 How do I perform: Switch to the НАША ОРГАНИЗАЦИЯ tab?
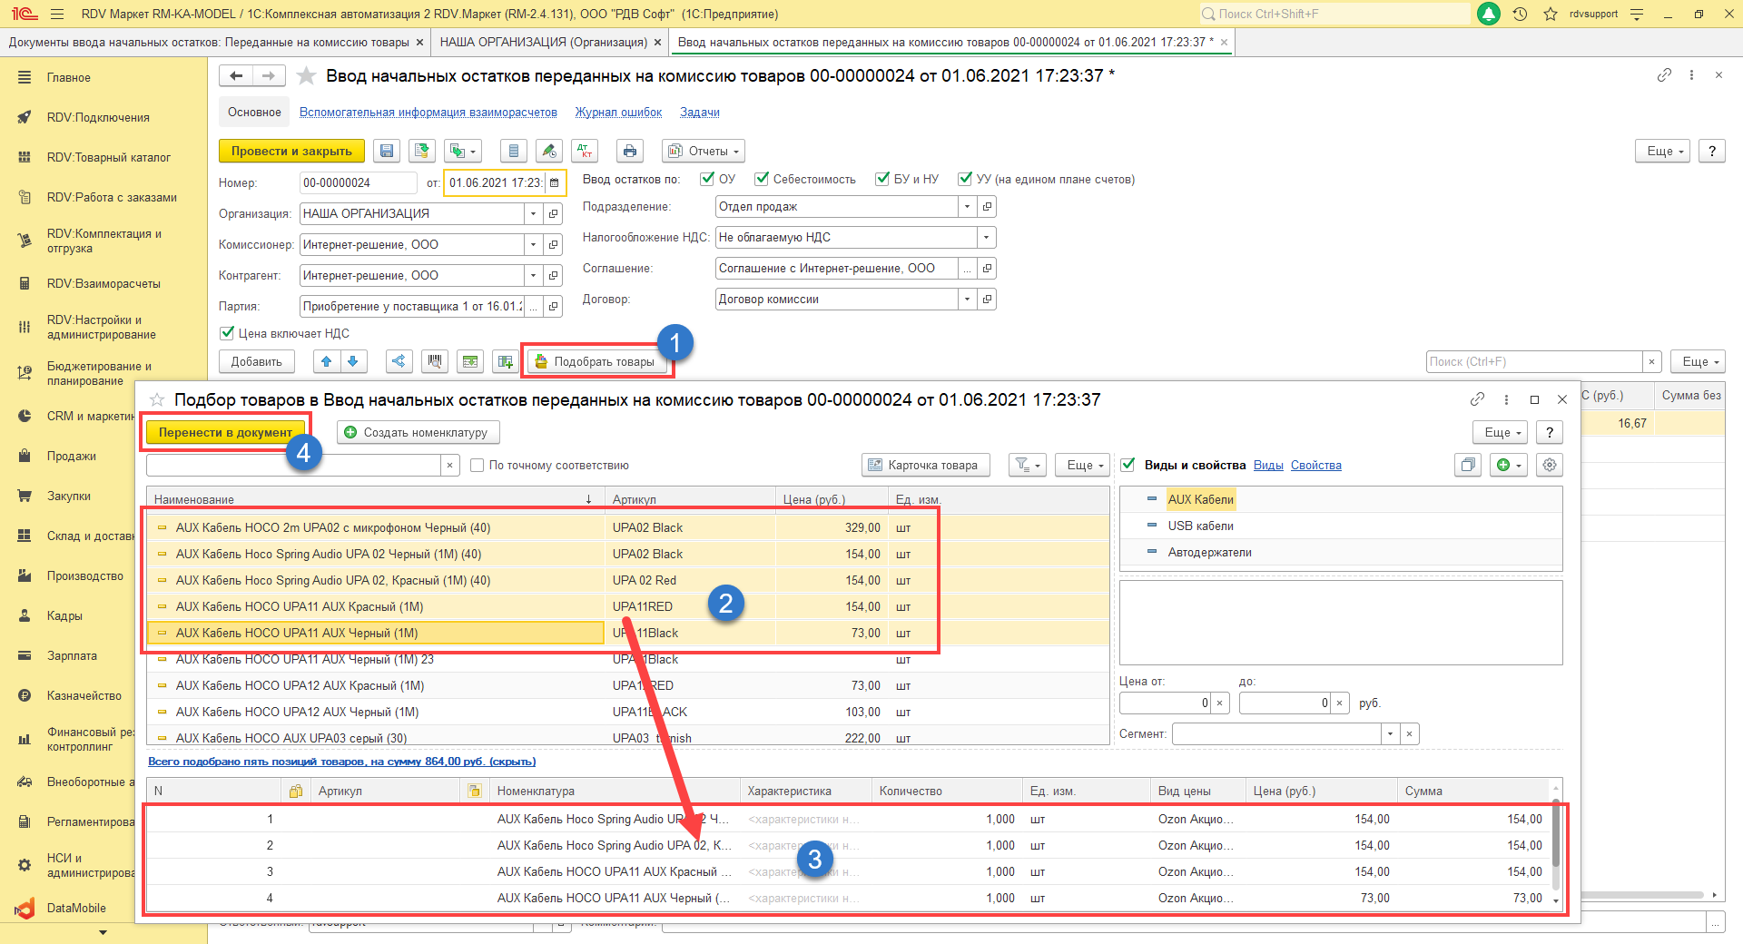point(543,42)
